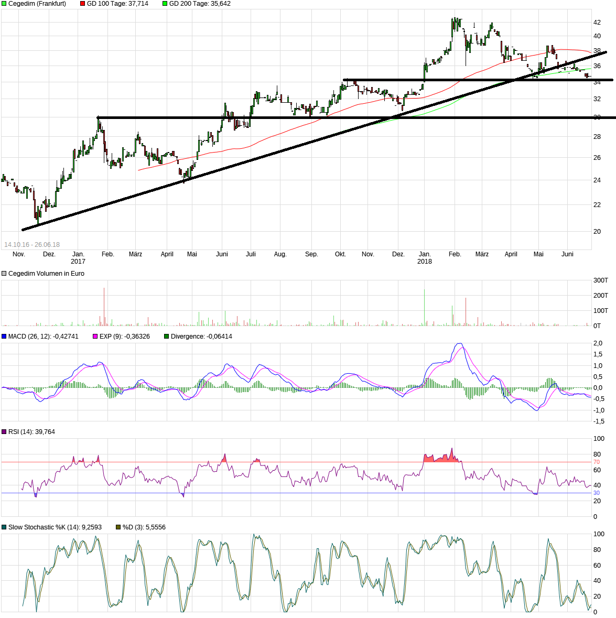Click the blue MACD legend swatch
The height and width of the screenshot is (618, 616).
click(4, 337)
